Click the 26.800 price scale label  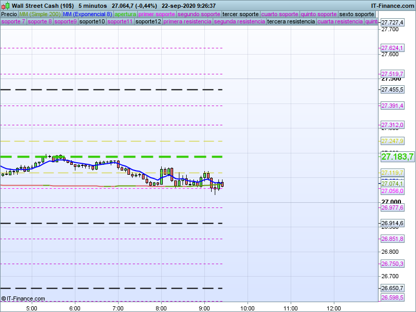pos(389,252)
